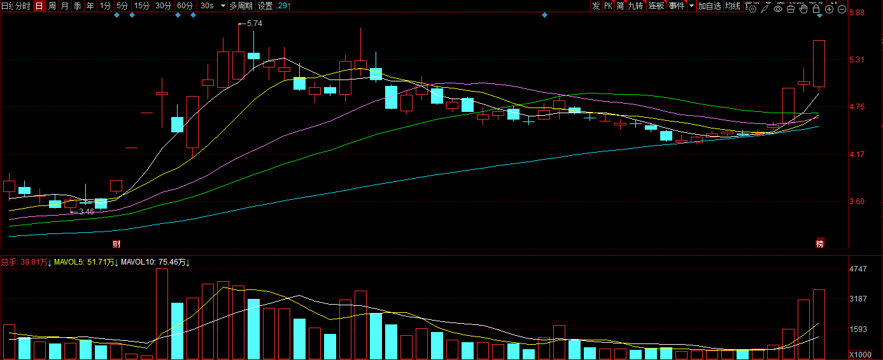Click the MAVOL10: 75.46万 label

156,261
